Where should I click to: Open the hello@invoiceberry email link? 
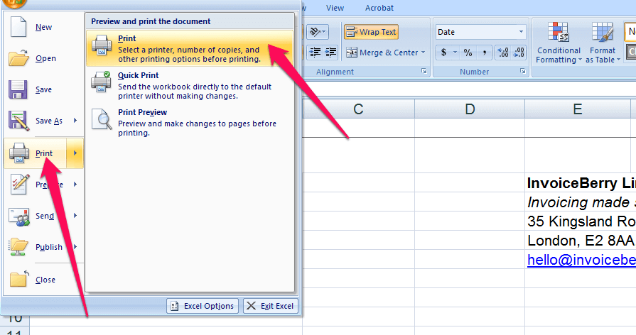coord(581,260)
